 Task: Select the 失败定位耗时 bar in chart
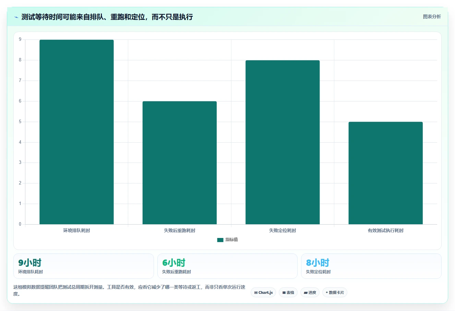coord(283,142)
